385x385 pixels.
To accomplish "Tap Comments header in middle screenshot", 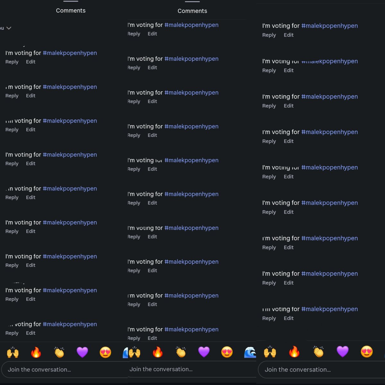I will (192, 11).
